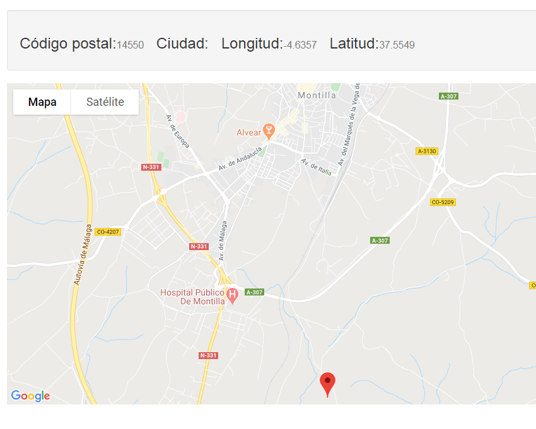Click the postal code value 14550
The width and height of the screenshot is (536, 429).
point(131,45)
